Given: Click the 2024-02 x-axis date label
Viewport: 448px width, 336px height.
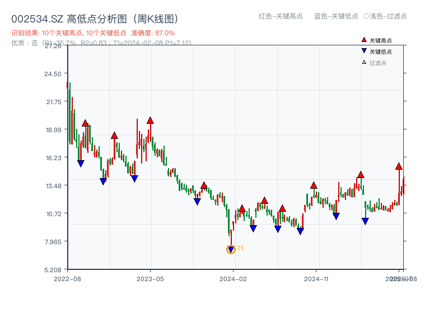Looking at the screenshot, I should pos(233,279).
